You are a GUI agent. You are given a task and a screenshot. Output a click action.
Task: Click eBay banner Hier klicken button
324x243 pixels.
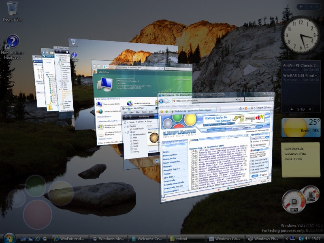249,118
